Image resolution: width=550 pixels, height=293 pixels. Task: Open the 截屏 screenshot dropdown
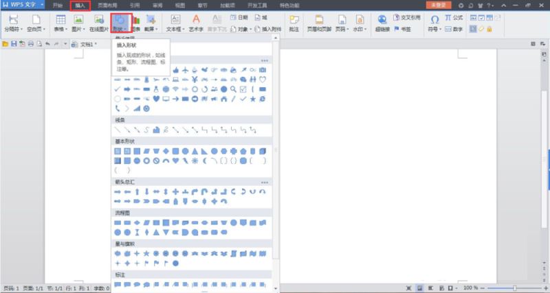(151, 23)
